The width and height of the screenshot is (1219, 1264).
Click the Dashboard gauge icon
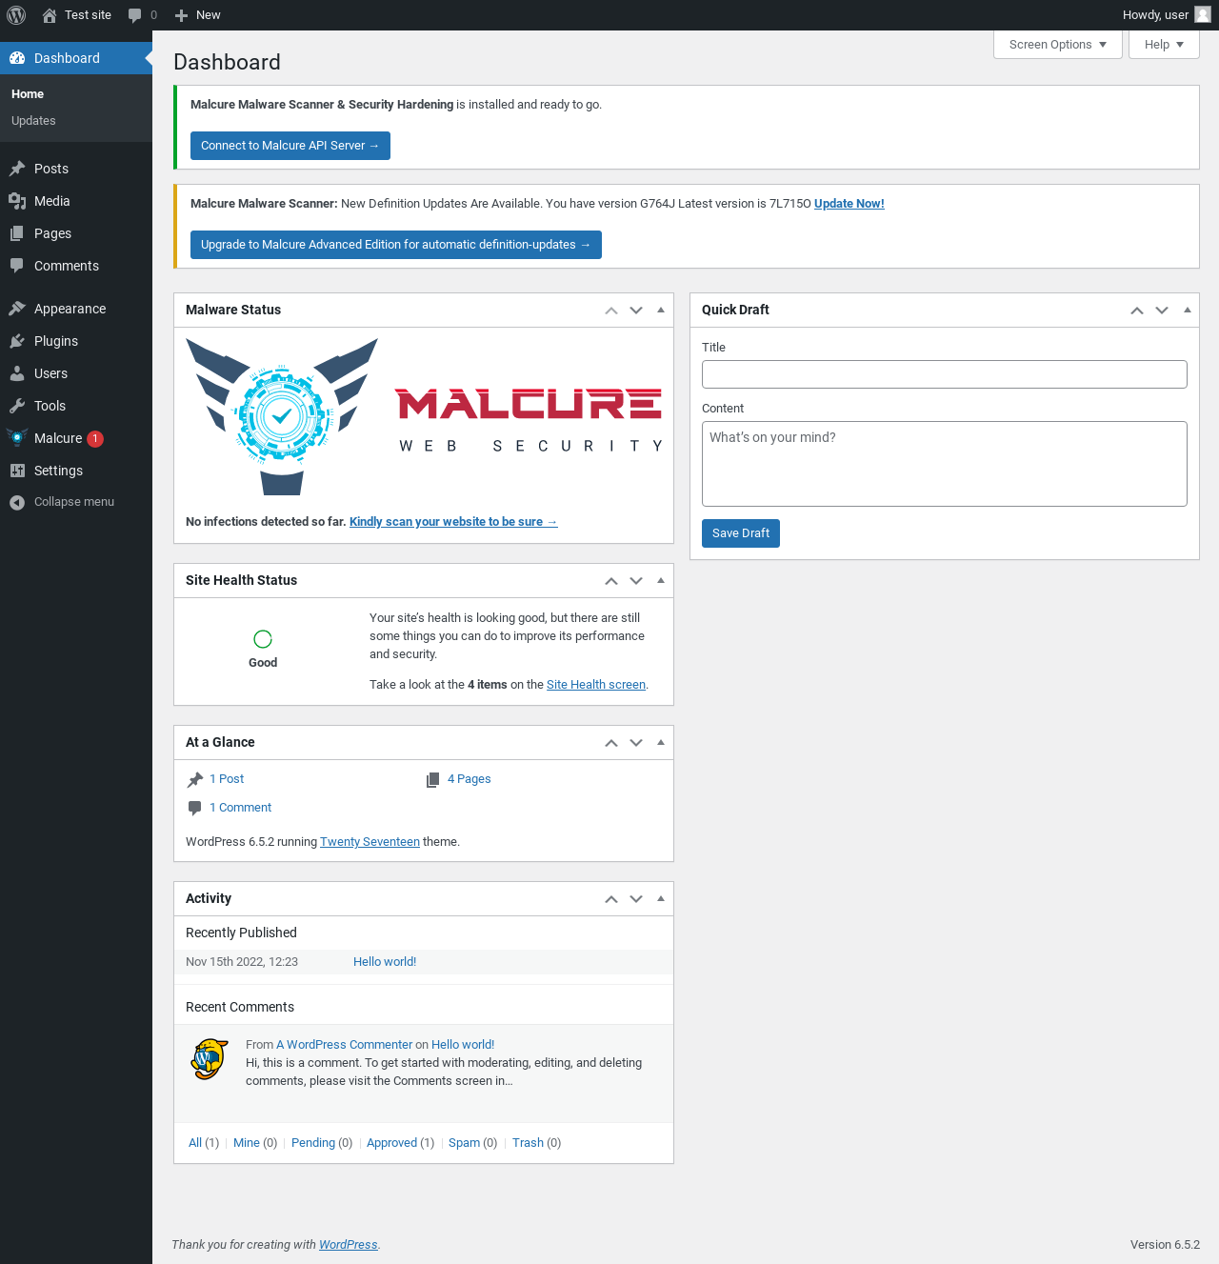click(17, 58)
